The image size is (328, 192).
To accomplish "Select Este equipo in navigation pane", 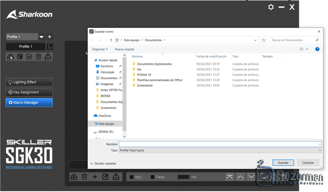I will (x=106, y=124).
